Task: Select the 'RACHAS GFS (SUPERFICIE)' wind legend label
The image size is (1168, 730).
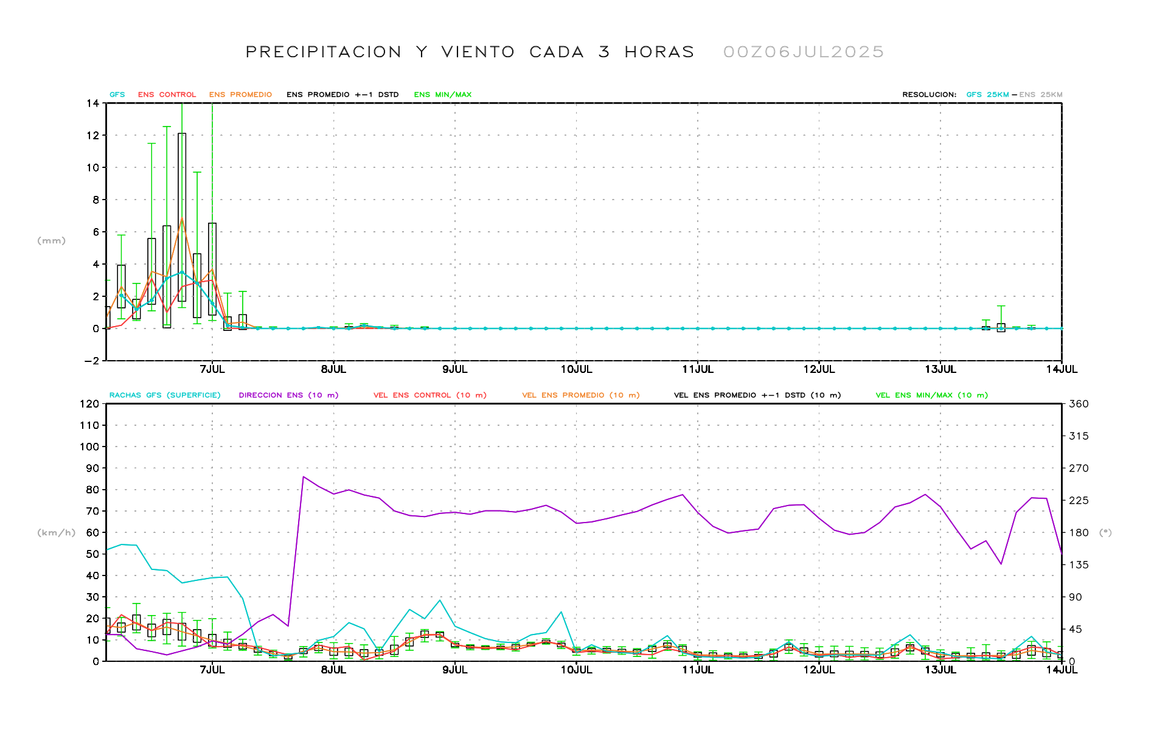Action: coord(165,395)
